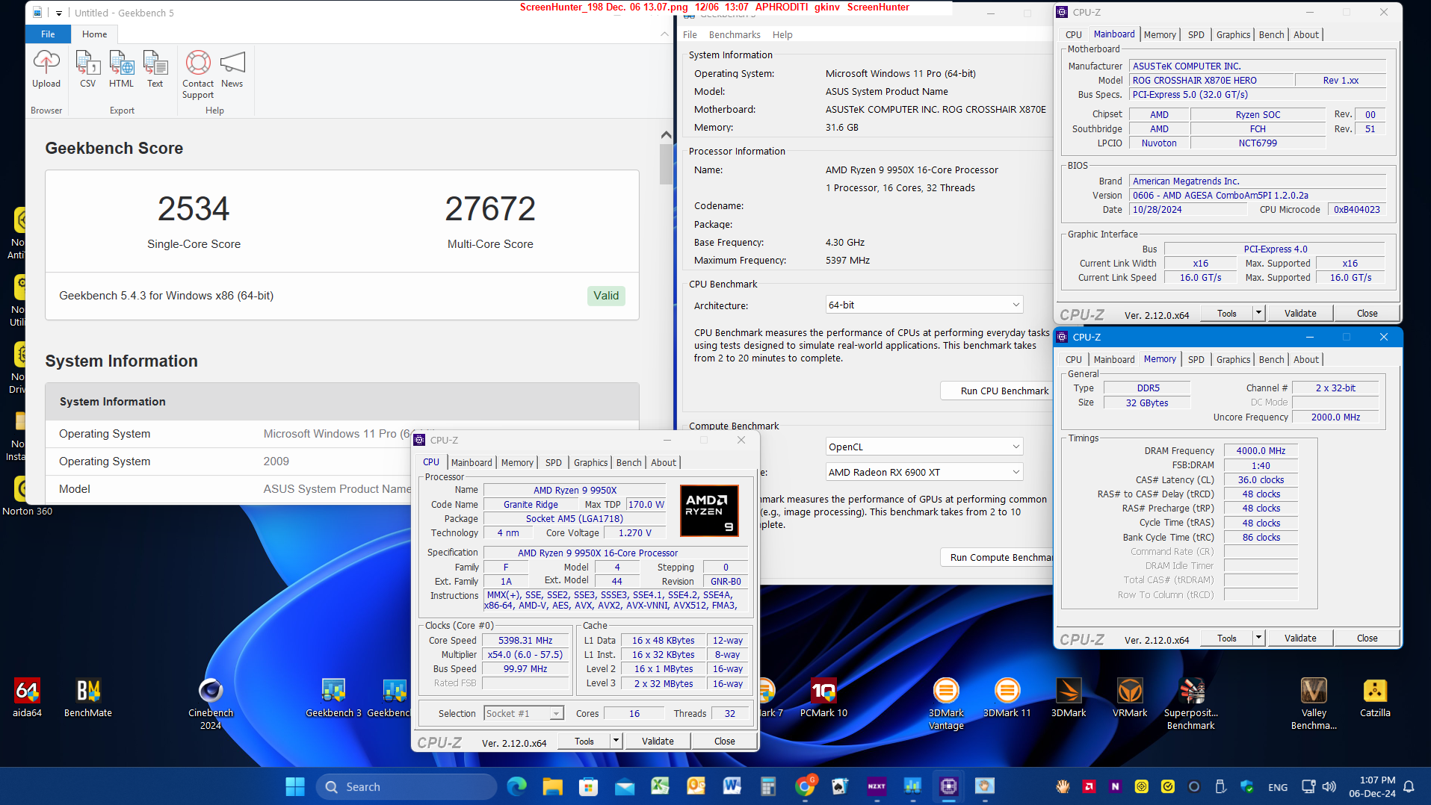Viewport: 1431px width, 805px height.
Task: Open Help menu in Geekbench window
Action: coord(782,34)
